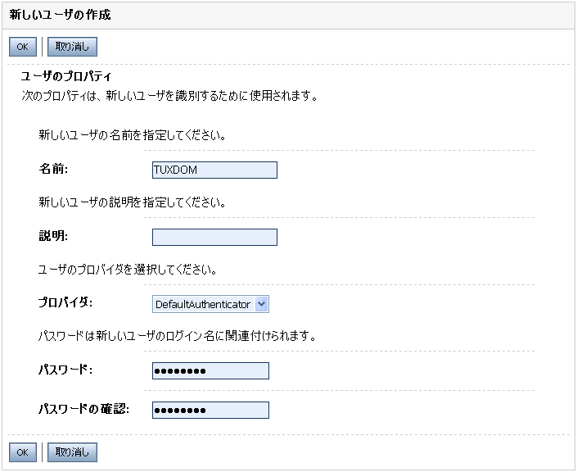Click the 新しいユーザの名前を指定してください instruction
577x472 pixels.
coord(133,135)
